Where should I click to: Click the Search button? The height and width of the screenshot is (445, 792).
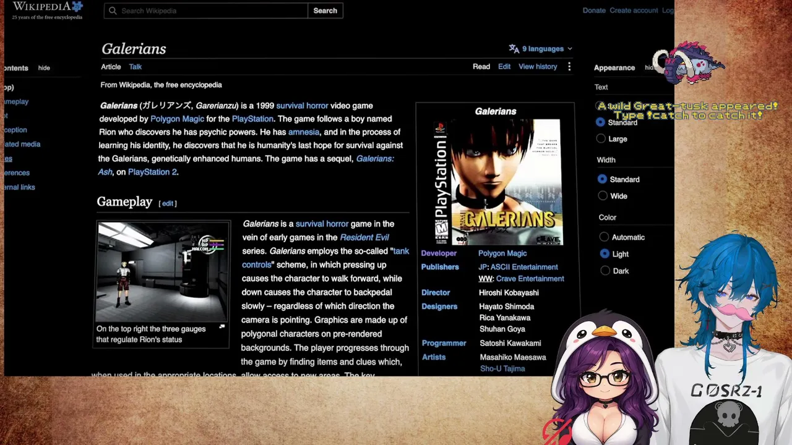(325, 11)
